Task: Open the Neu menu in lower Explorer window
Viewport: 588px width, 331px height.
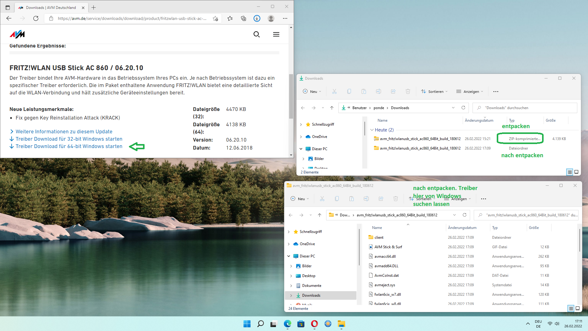Action: 300,199
